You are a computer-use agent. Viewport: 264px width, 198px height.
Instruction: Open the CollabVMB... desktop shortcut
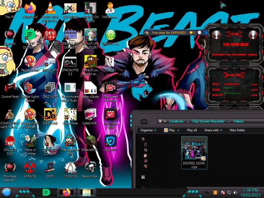coord(90,117)
